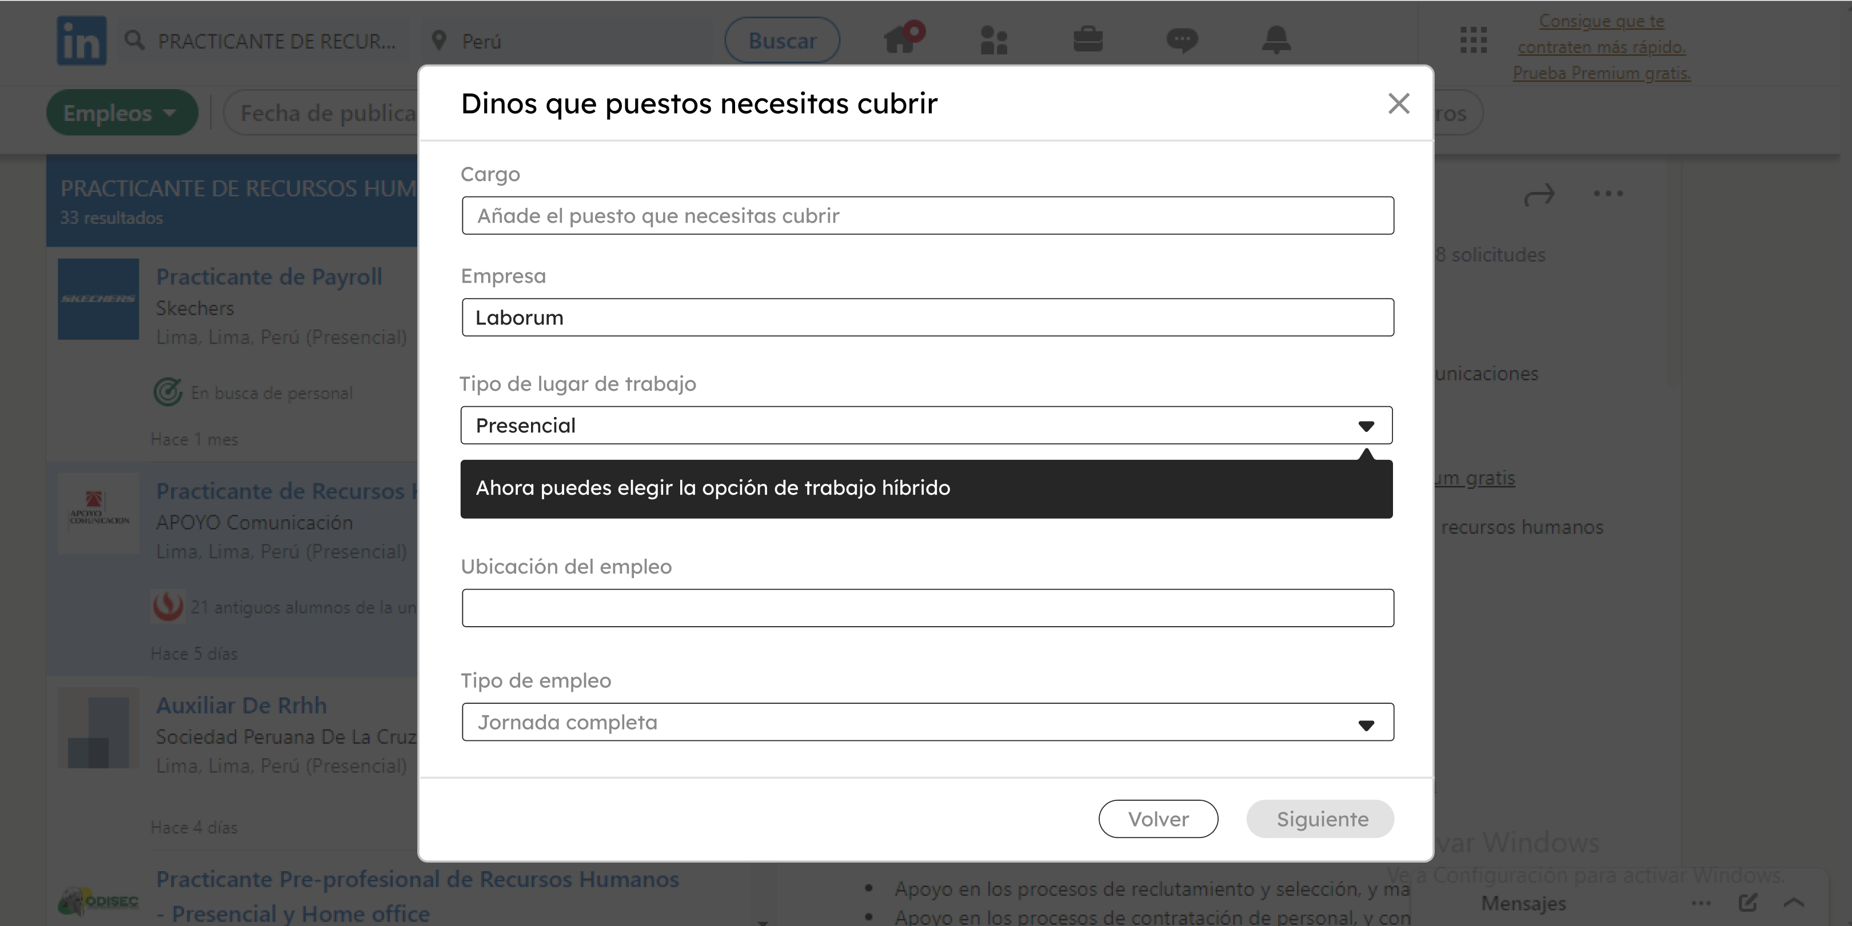Close the 'Dinos que puestos necesitas cubrir' dialog

tap(1398, 103)
